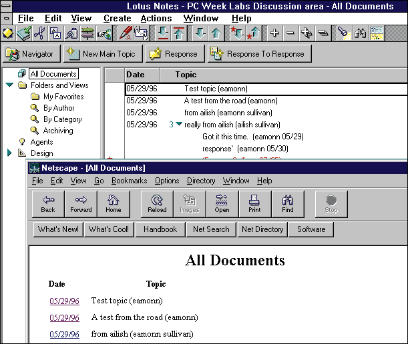Click the Netscape Print button
The width and height of the screenshot is (408, 344).
(x=254, y=204)
